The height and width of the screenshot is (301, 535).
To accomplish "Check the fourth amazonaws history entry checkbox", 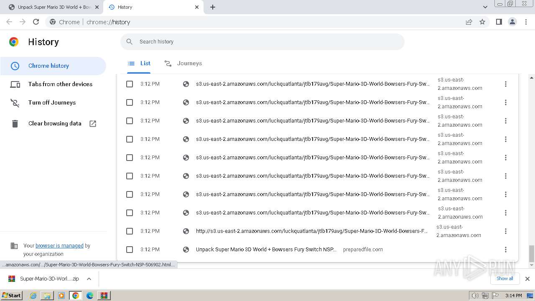I will pyautogui.click(x=130, y=139).
